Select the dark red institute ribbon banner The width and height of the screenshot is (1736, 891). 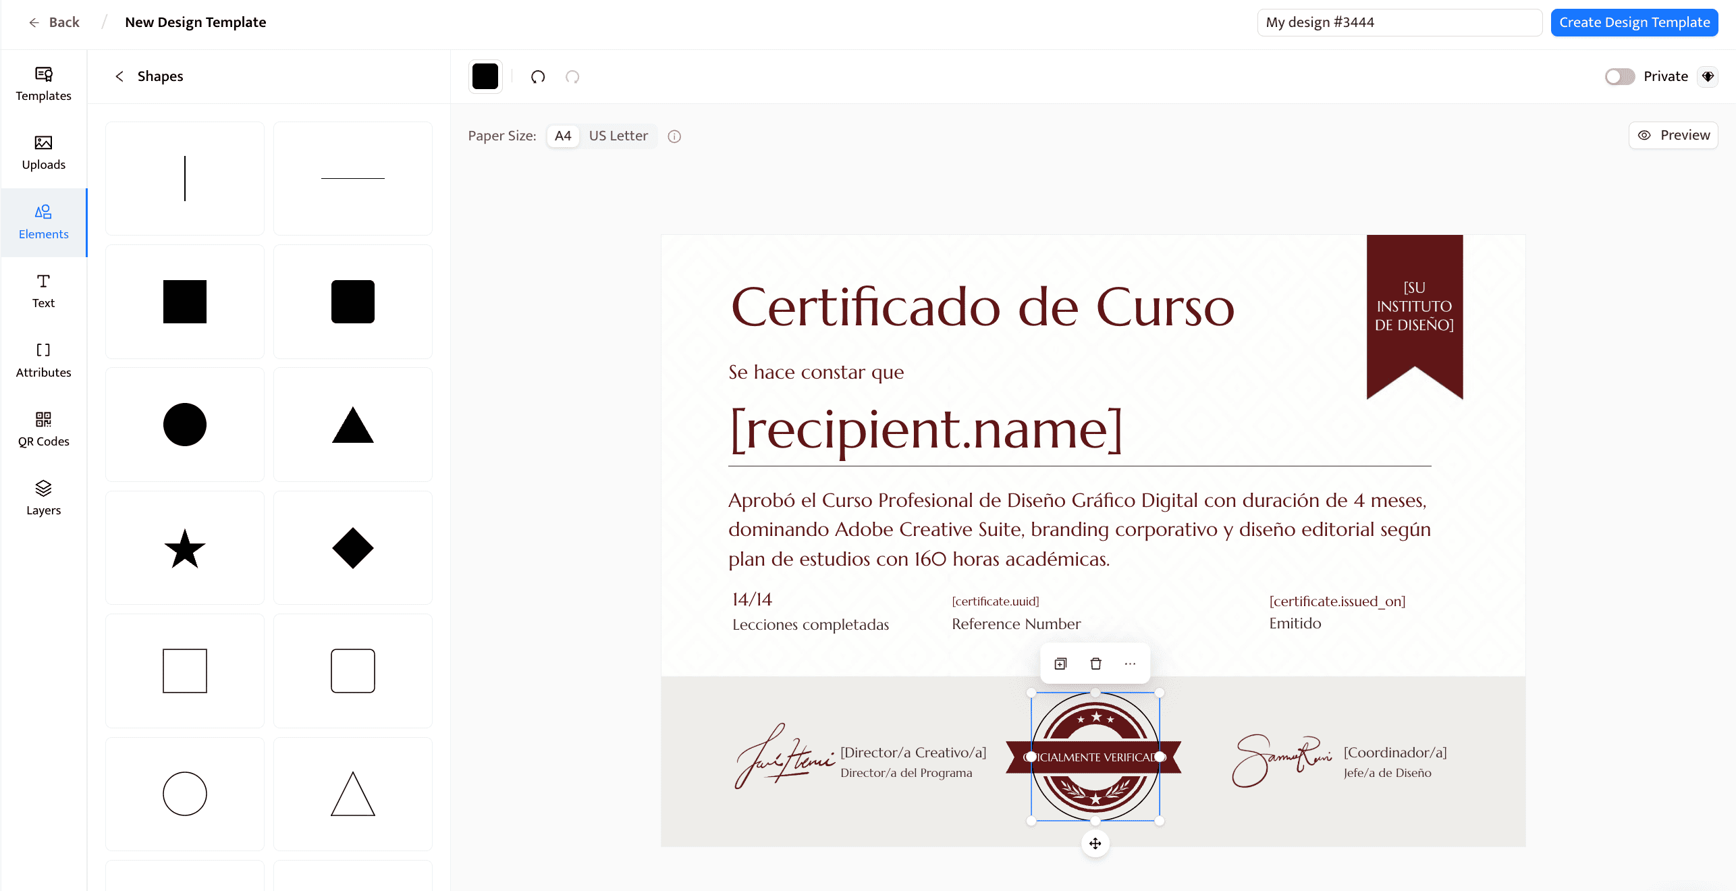[x=1415, y=317]
